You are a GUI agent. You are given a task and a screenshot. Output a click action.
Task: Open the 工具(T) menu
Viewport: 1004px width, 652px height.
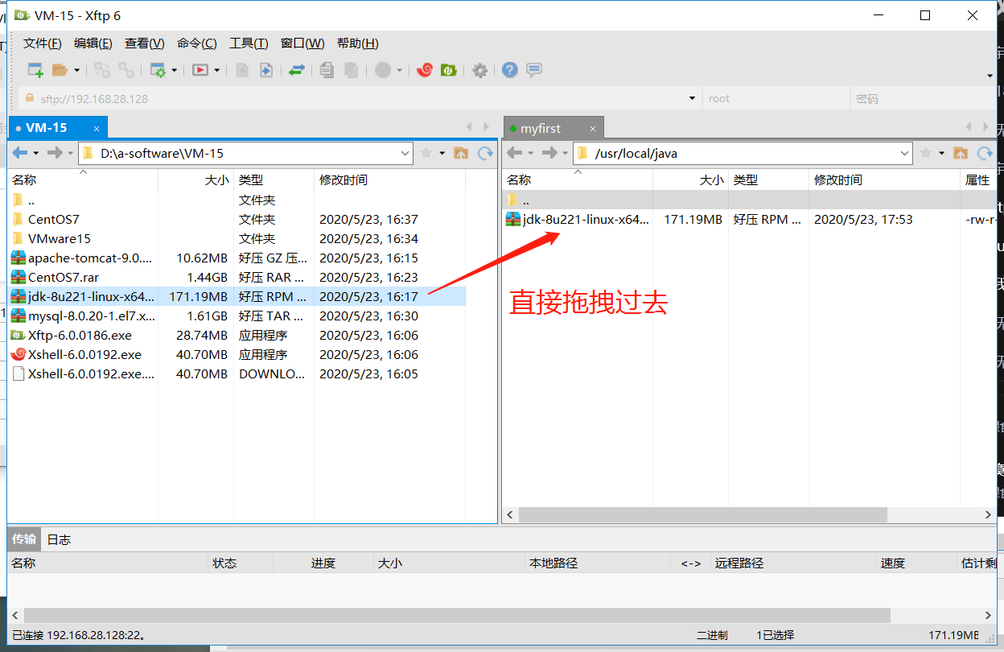tap(249, 43)
